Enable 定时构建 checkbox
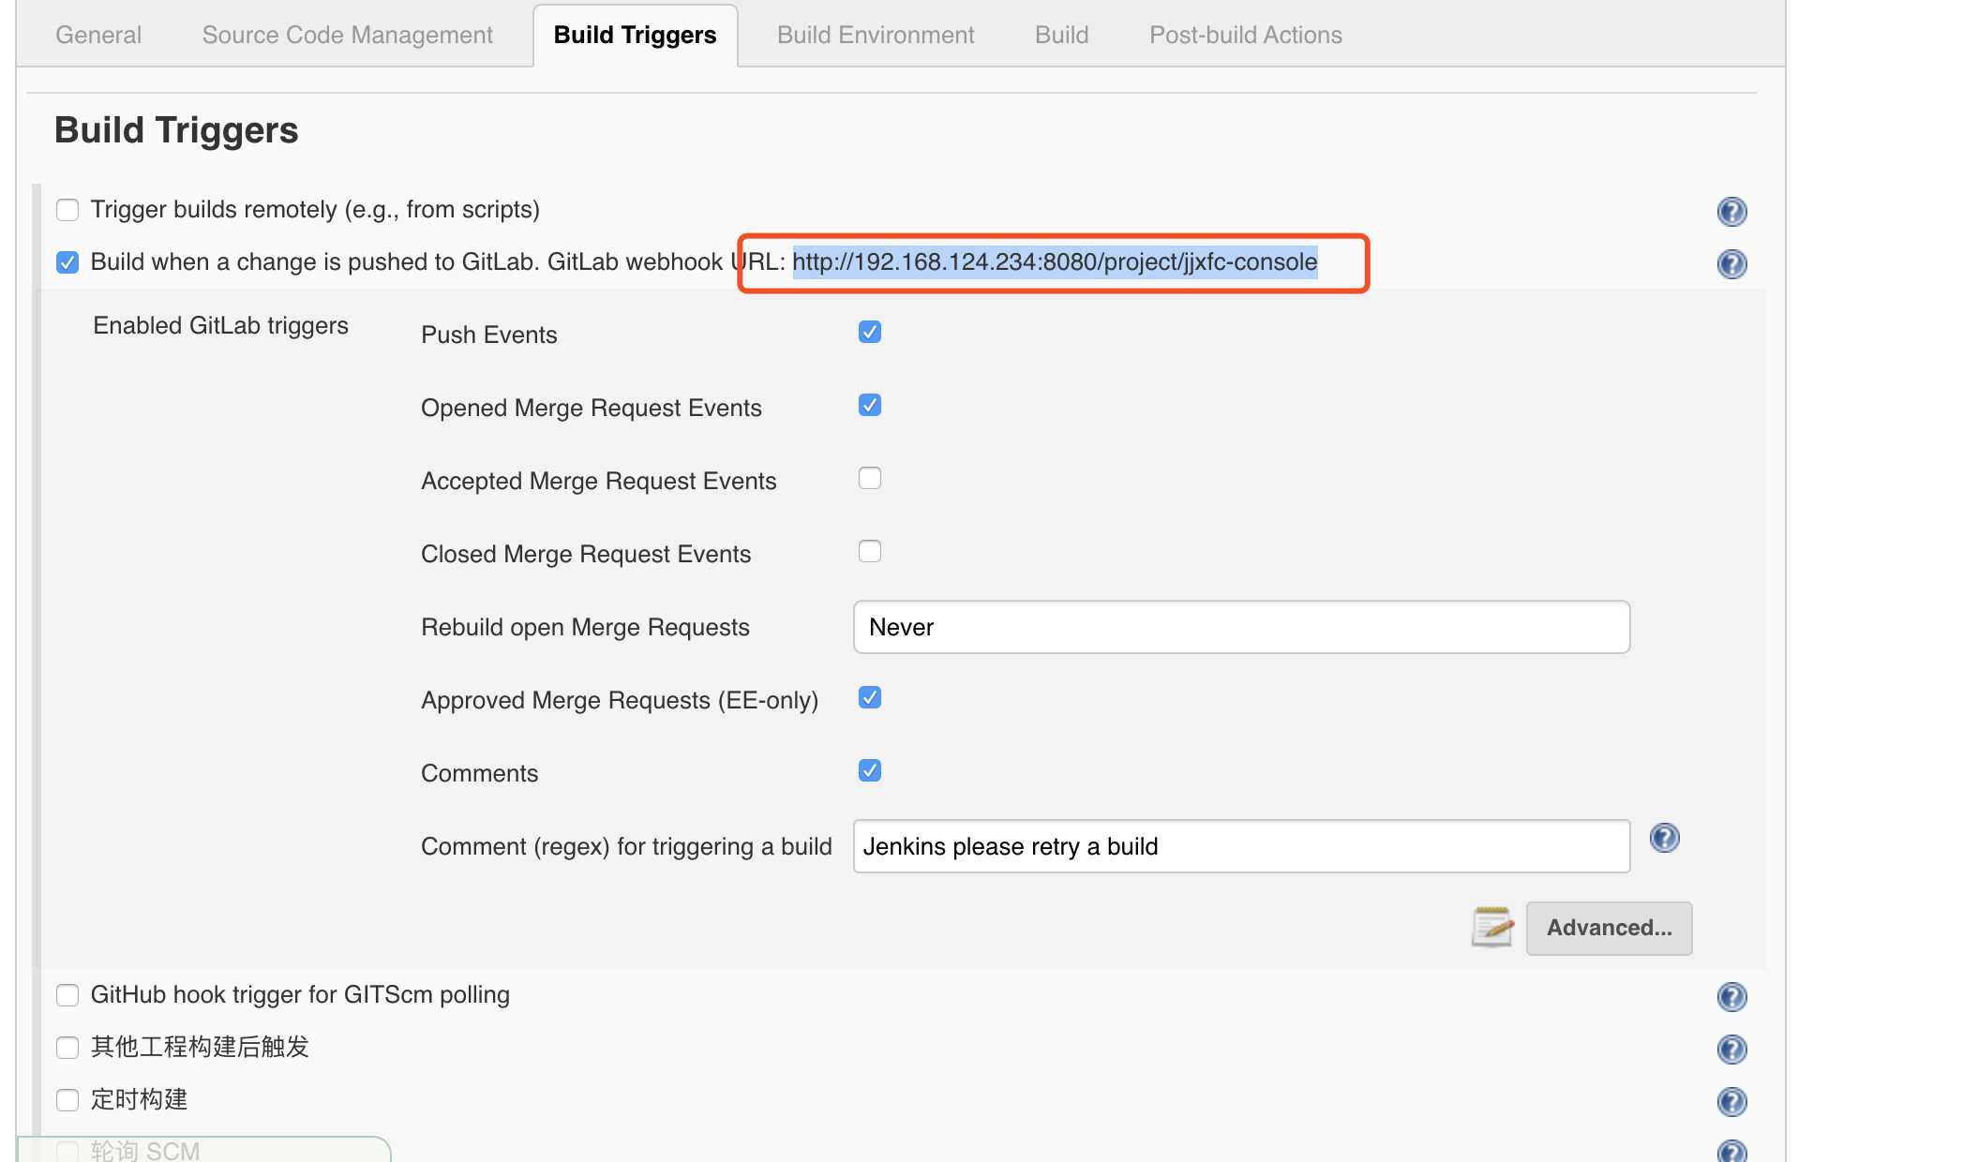The height and width of the screenshot is (1162, 1963). tap(67, 1099)
